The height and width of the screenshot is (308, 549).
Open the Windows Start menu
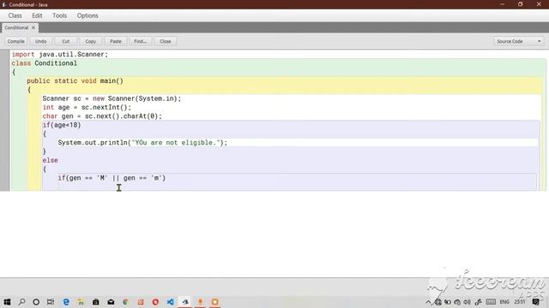7,302
